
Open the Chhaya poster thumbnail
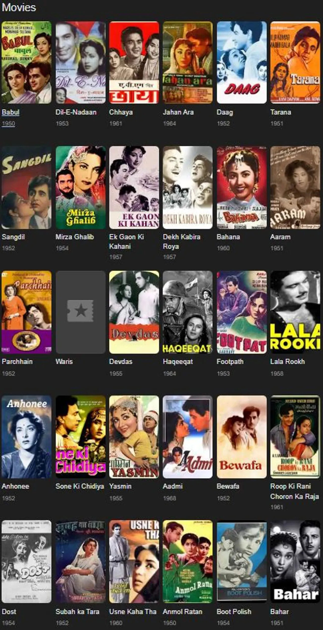coord(134,62)
